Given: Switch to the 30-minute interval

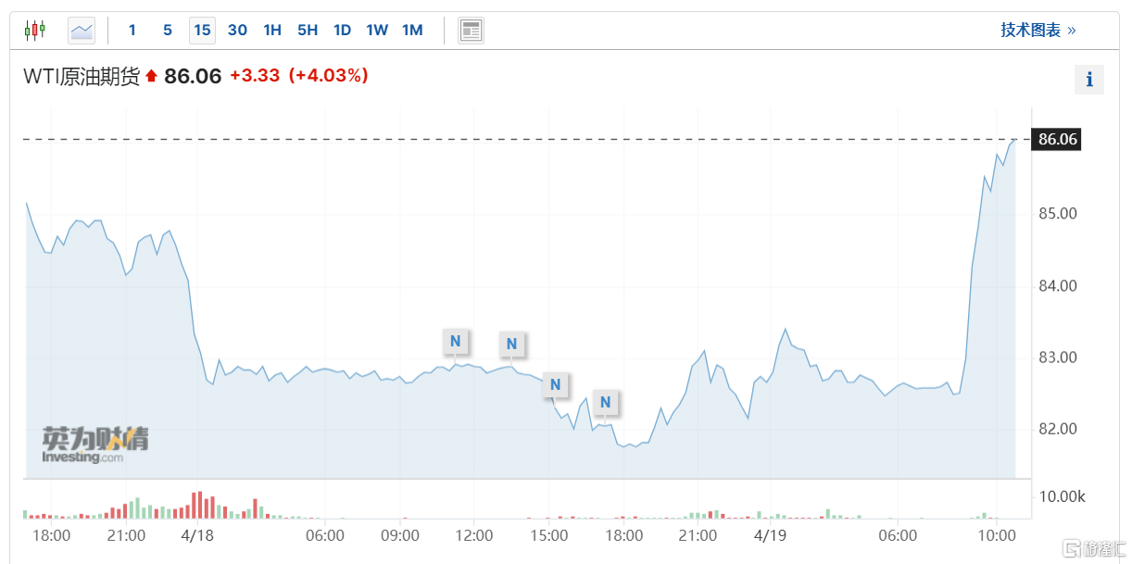Looking at the screenshot, I should (x=237, y=31).
